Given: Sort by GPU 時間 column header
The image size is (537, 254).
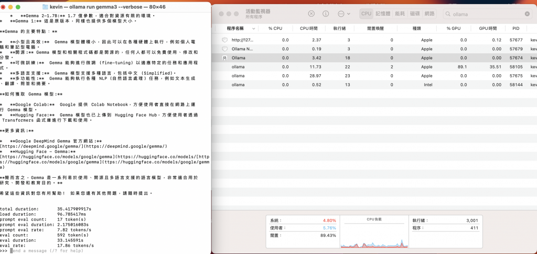Looking at the screenshot, I should (488, 28).
